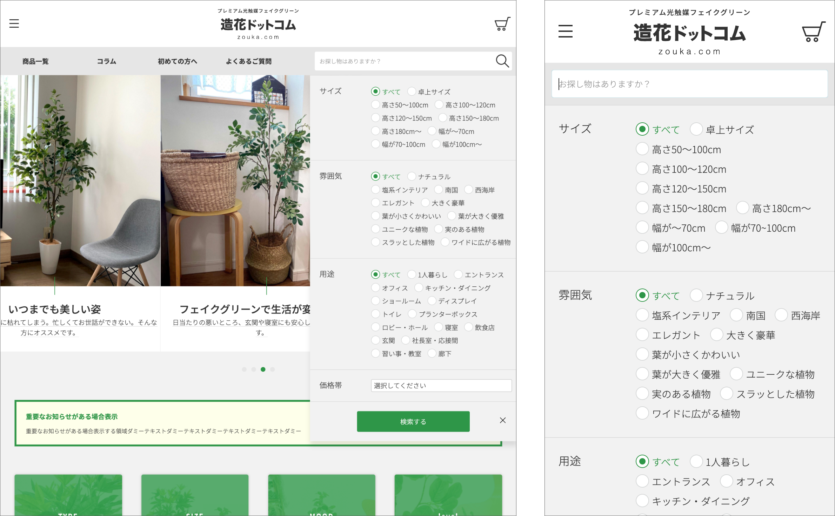This screenshot has height=516, width=835.
Task: Select 卓上サイズ radio in mobile view
Action: (x=696, y=129)
